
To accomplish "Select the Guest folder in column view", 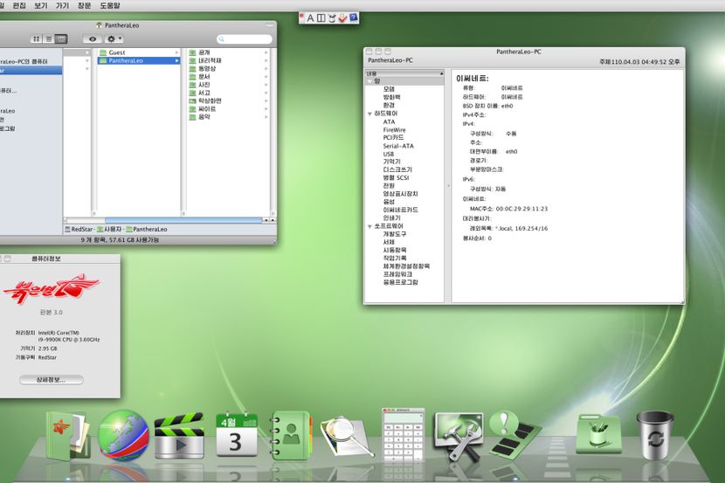I will click(x=116, y=52).
